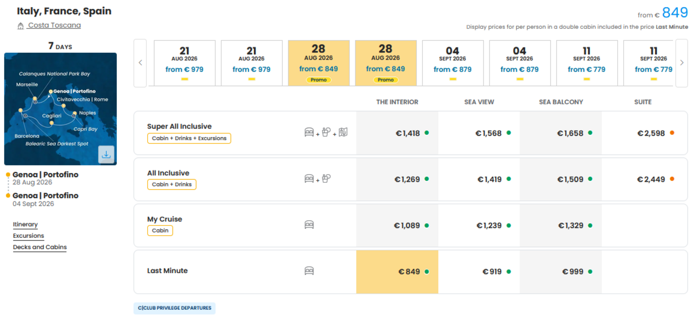Click the bed icon in Last Minute row
691x315 pixels.
[309, 271]
